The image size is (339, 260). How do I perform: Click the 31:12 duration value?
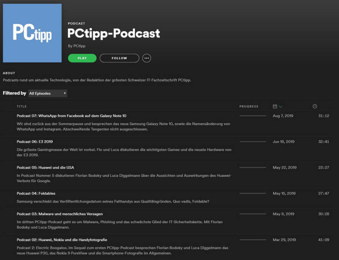coord(324,116)
